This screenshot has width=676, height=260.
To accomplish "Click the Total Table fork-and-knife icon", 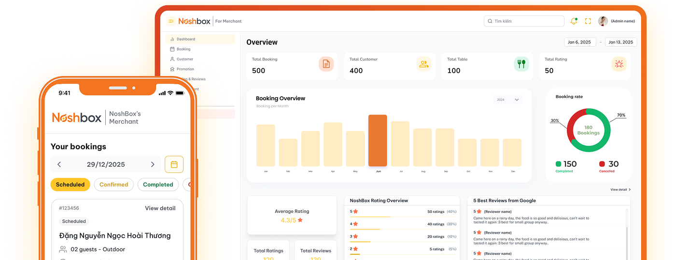I will tap(521, 64).
